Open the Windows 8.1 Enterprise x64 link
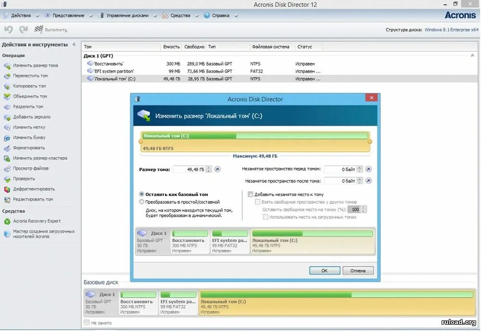The height and width of the screenshot is (331, 481). click(451, 30)
